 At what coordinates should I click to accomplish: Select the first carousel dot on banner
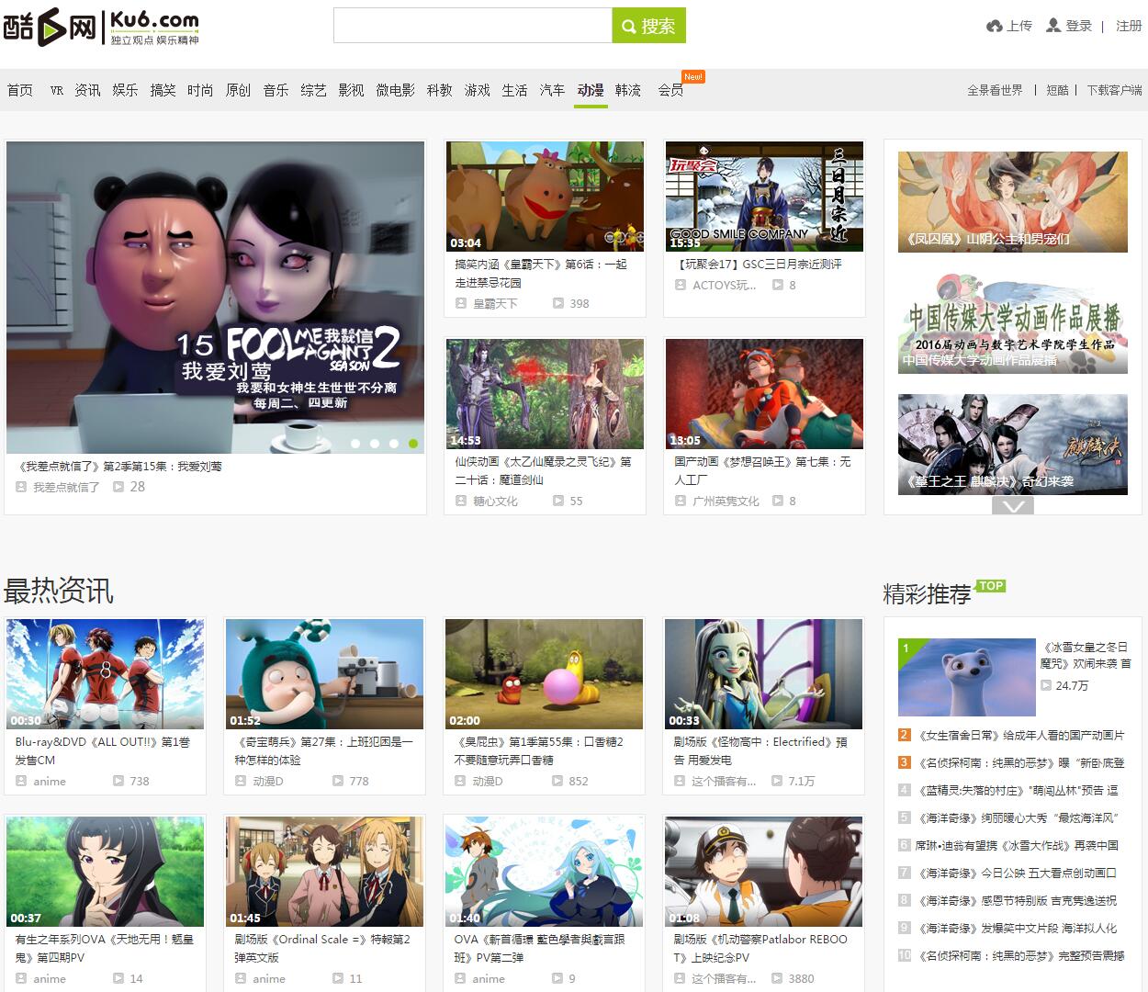(355, 444)
